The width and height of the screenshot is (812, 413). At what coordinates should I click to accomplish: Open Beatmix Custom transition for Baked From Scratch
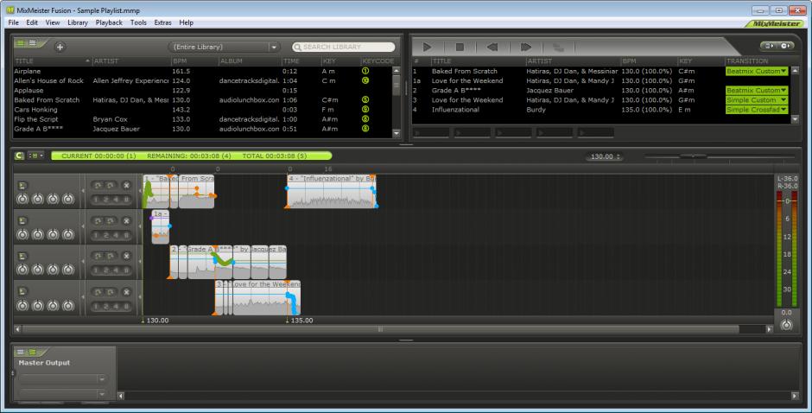tap(757, 71)
